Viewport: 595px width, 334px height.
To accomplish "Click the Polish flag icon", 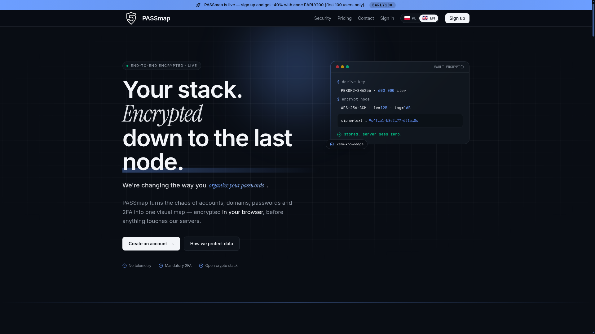I will point(407,18).
